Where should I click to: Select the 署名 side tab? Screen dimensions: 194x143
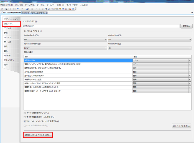[11, 51]
